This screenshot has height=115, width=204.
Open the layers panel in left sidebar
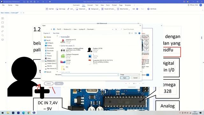pyautogui.click(x=3, y=40)
